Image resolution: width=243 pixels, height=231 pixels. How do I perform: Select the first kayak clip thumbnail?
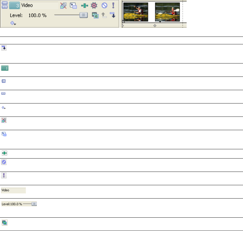(136, 12)
